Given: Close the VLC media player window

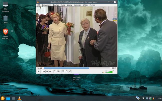Looking at the screenshot, I should pos(115,2).
